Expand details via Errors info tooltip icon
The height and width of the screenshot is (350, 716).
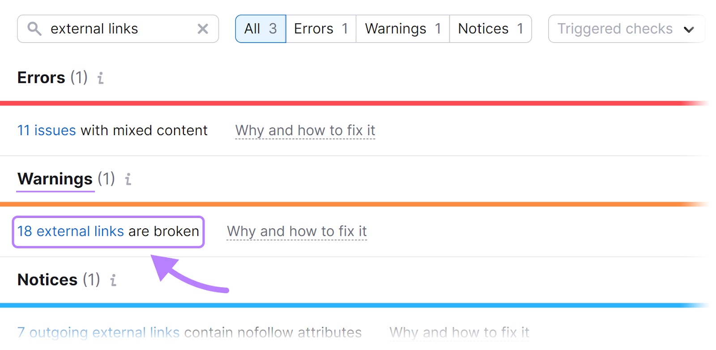[100, 78]
